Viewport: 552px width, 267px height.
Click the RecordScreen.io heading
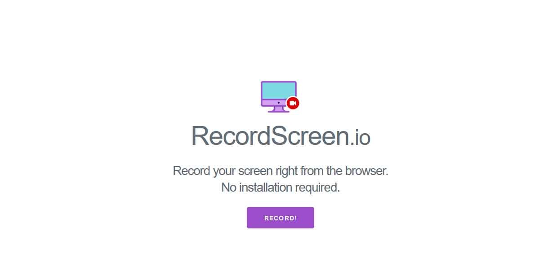[x=280, y=135]
